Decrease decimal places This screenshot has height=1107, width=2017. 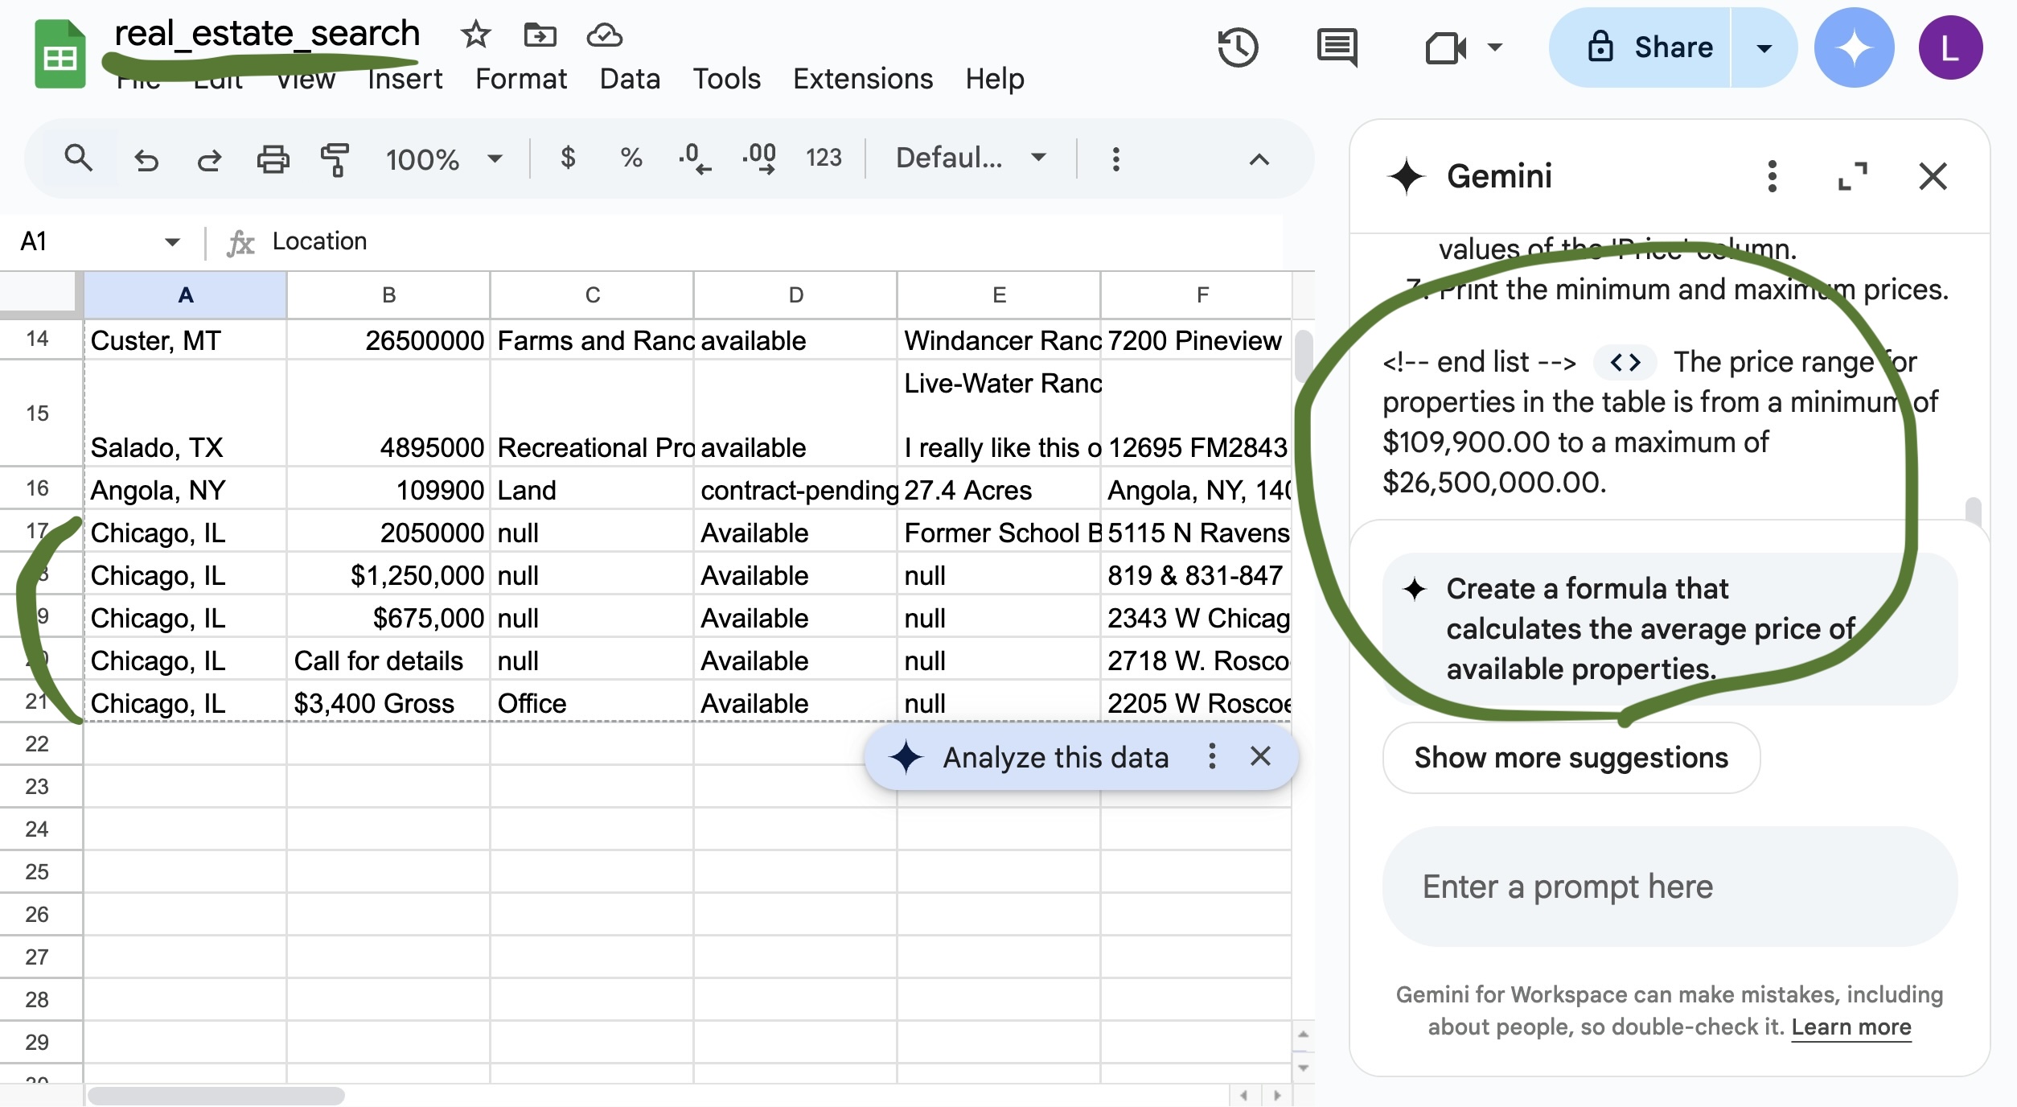pos(695,158)
